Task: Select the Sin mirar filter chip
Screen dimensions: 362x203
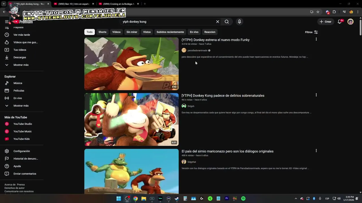Action: coord(132,32)
